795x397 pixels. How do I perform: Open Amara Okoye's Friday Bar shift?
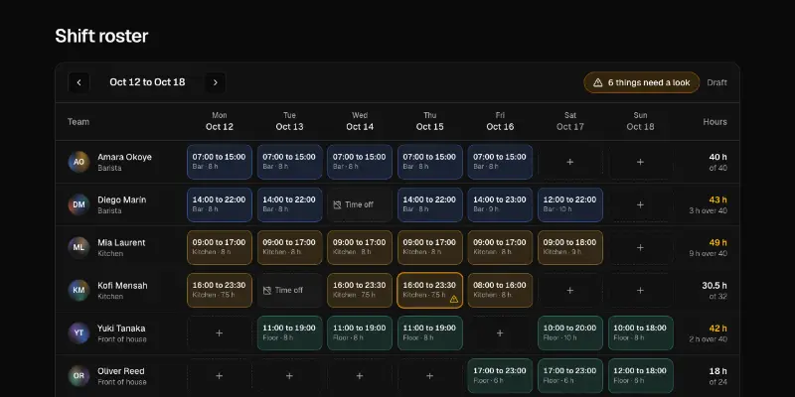click(500, 162)
